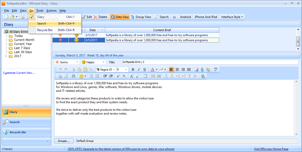Click the 50% OFF upgrade link
Viewport: 302px width, 152px height.
(x=121, y=149)
